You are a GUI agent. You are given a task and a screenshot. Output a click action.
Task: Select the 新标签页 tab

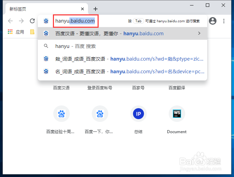pyautogui.click(x=47, y=9)
